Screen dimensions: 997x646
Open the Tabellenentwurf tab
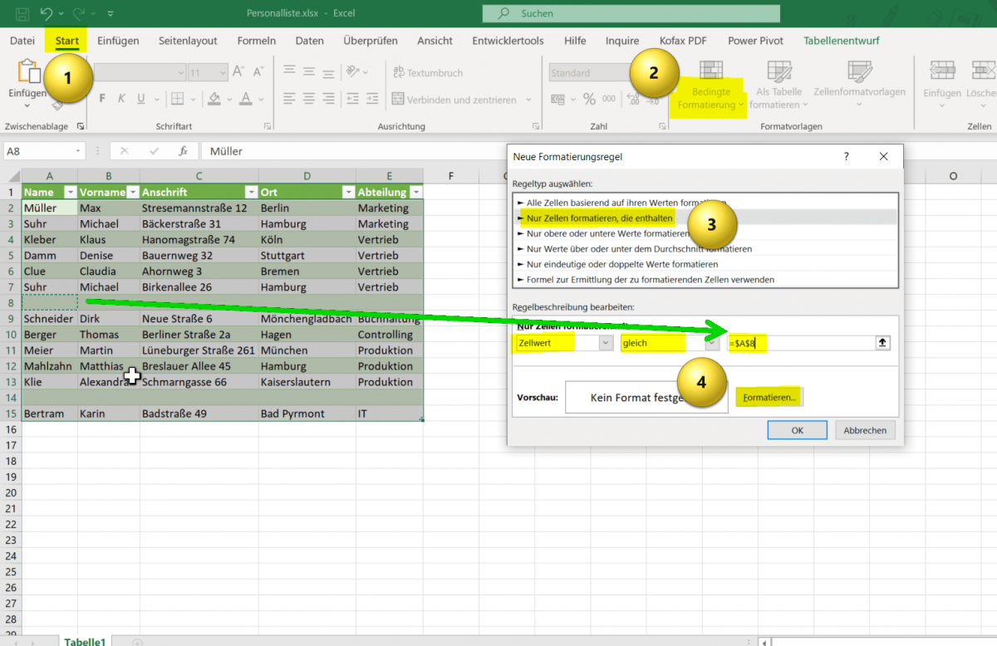tap(841, 40)
